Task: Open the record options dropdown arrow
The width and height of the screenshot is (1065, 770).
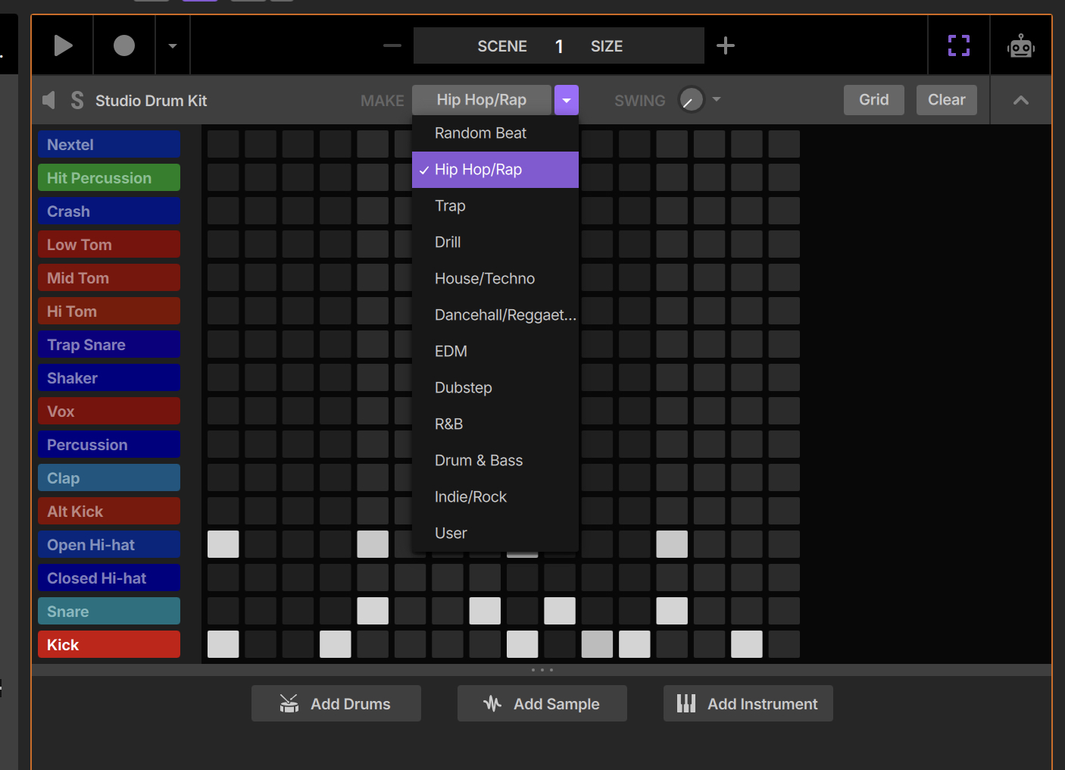Action: click(x=173, y=46)
